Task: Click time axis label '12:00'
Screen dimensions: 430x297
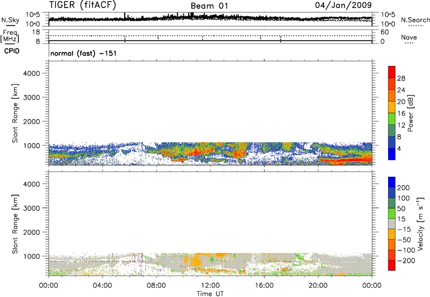Action: [210, 286]
